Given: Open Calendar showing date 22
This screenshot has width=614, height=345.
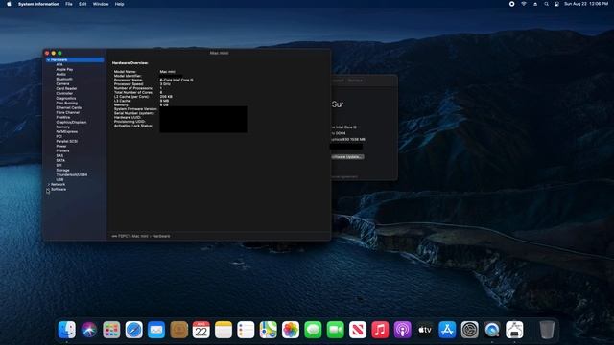Looking at the screenshot, I should point(201,330).
